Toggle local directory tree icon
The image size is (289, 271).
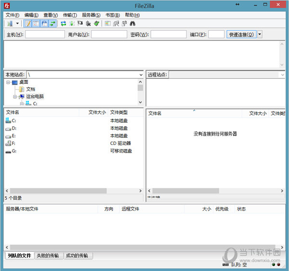[36, 24]
